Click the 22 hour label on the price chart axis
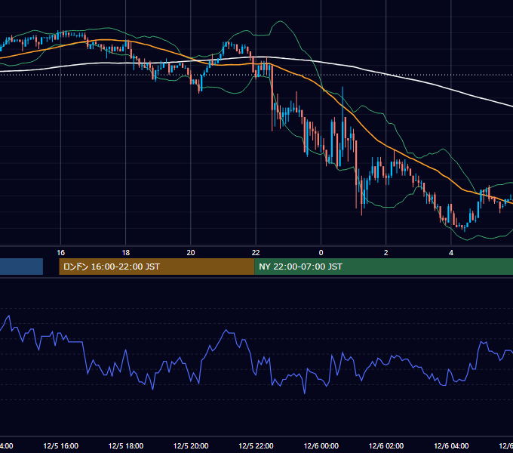Viewport: 513px width, 453px height. 256,253
